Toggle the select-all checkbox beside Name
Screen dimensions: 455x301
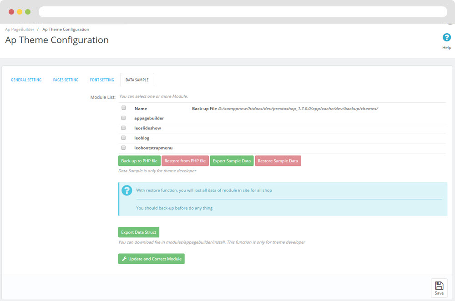coord(124,108)
